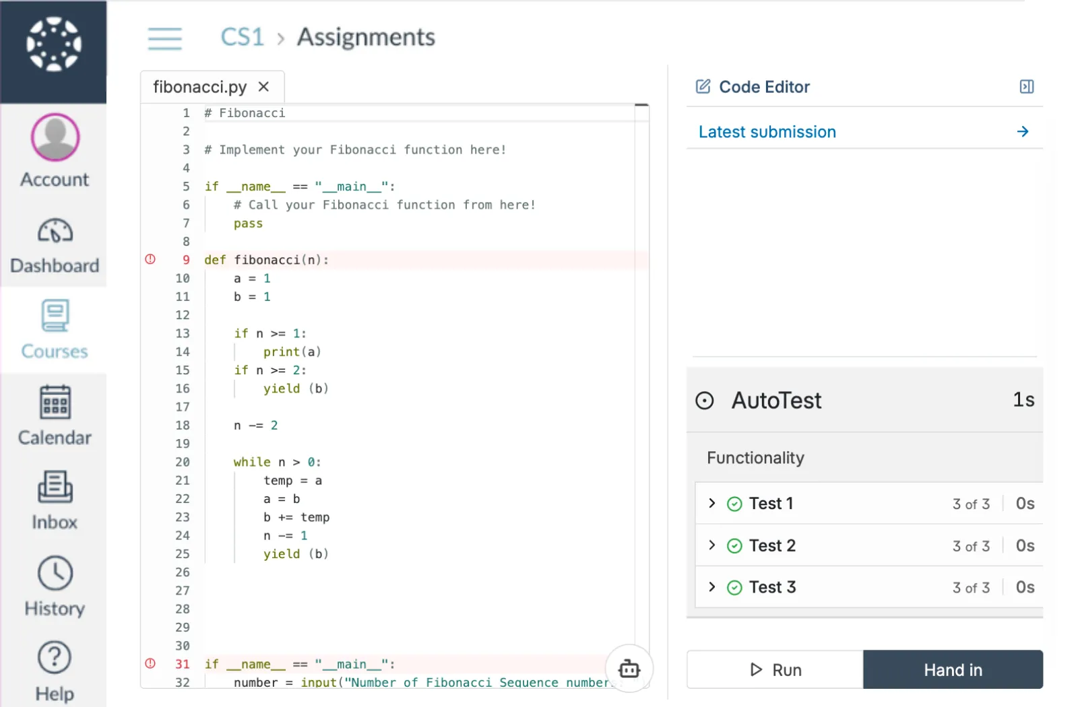1078x707 pixels.
Task: Expand the Test 1 row chevron
Action: (712, 503)
